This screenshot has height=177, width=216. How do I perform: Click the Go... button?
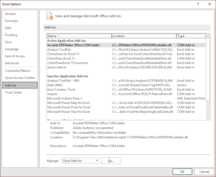(111, 161)
